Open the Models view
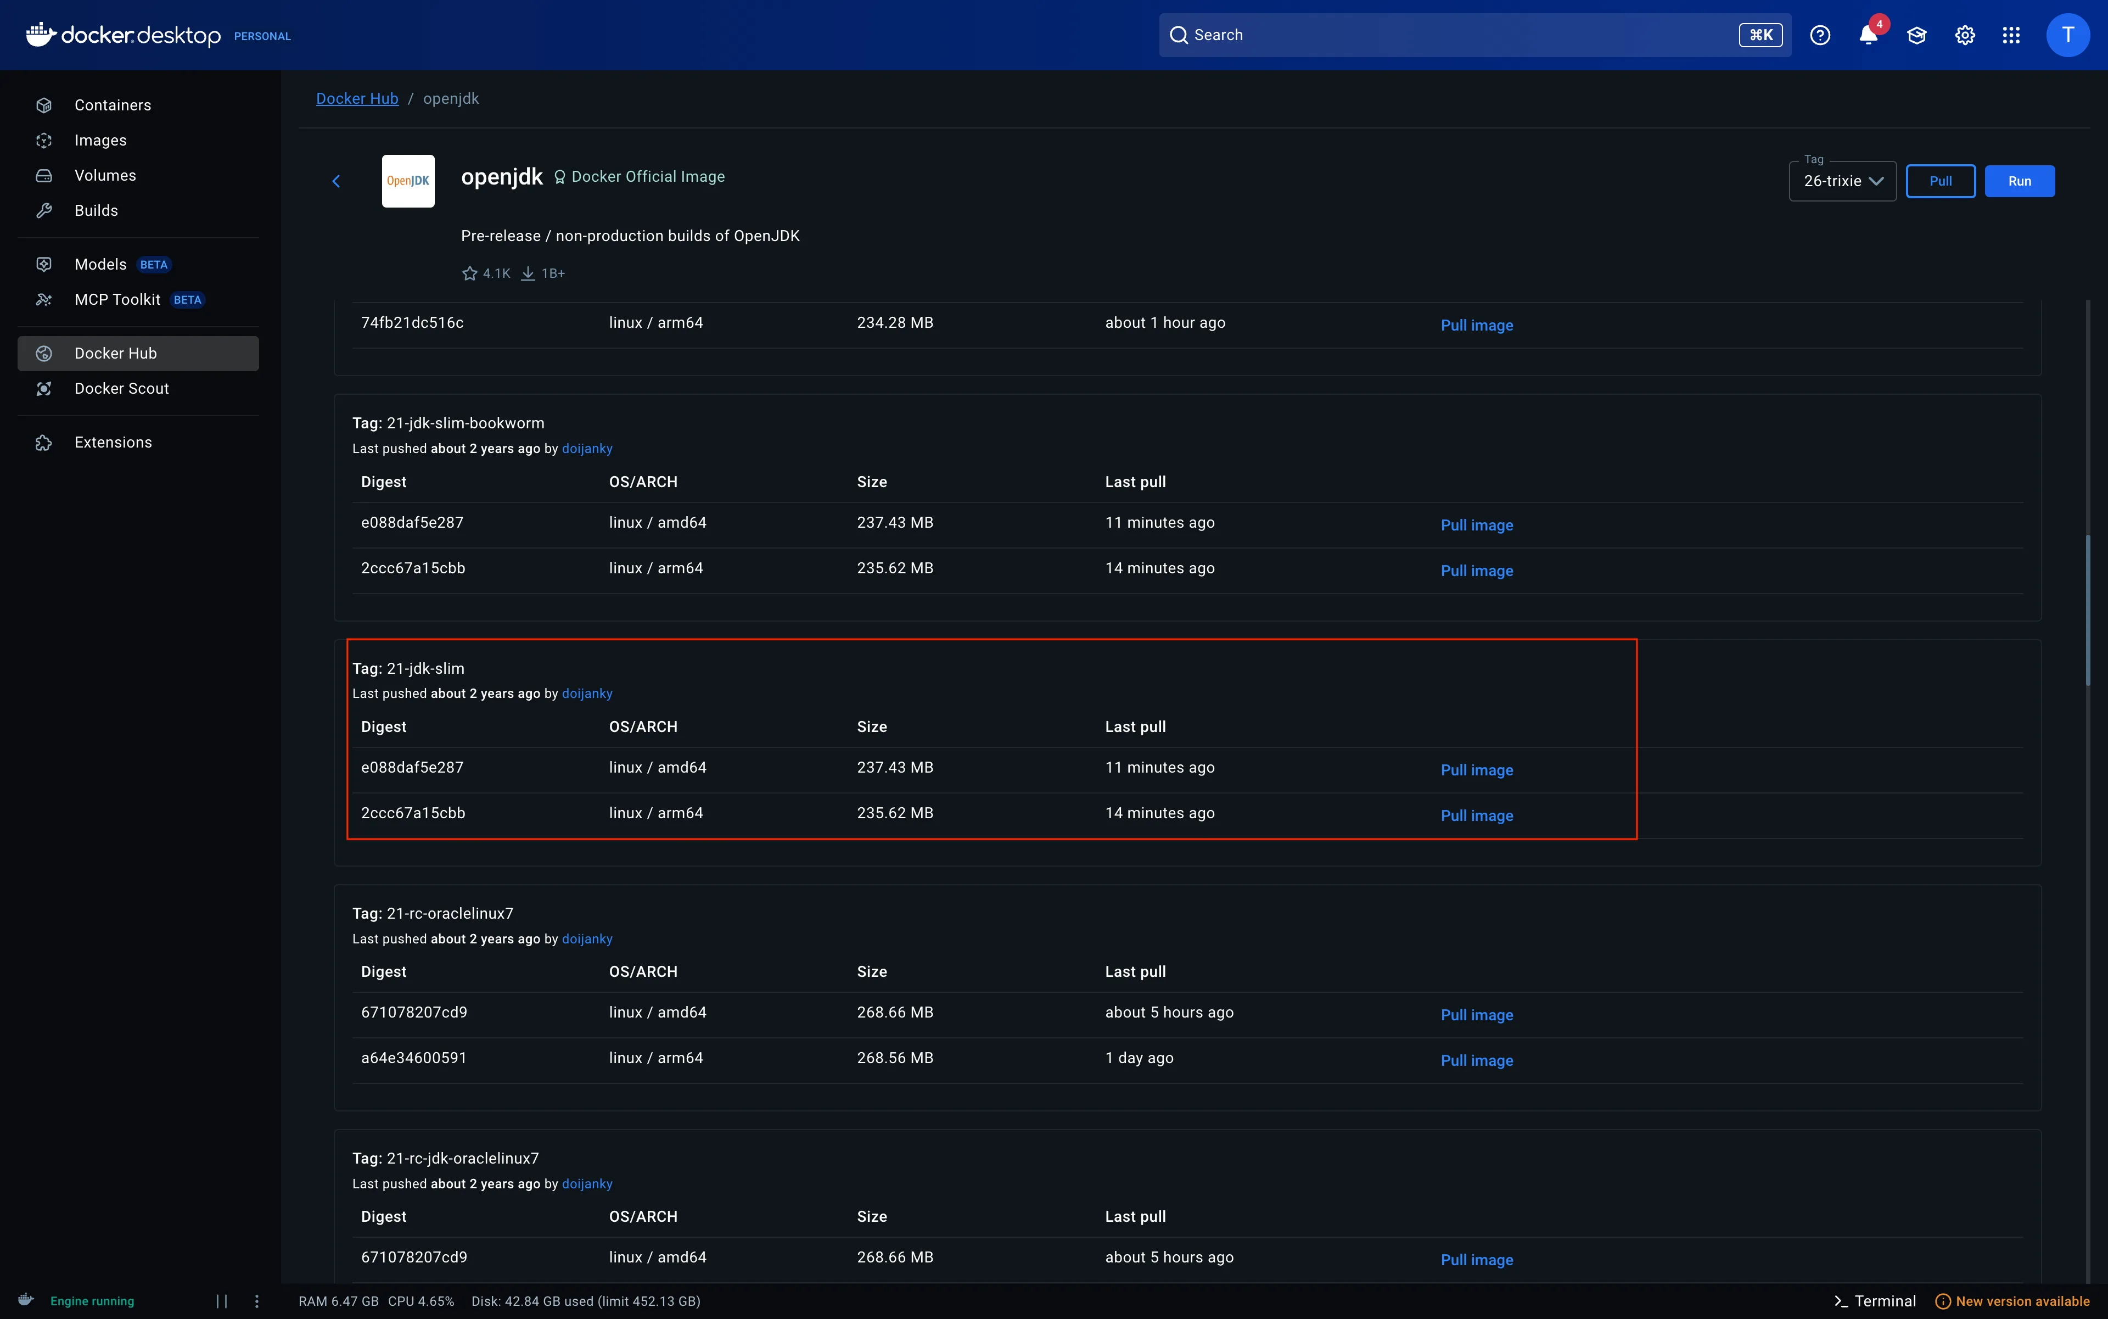The image size is (2108, 1319). pyautogui.click(x=138, y=264)
